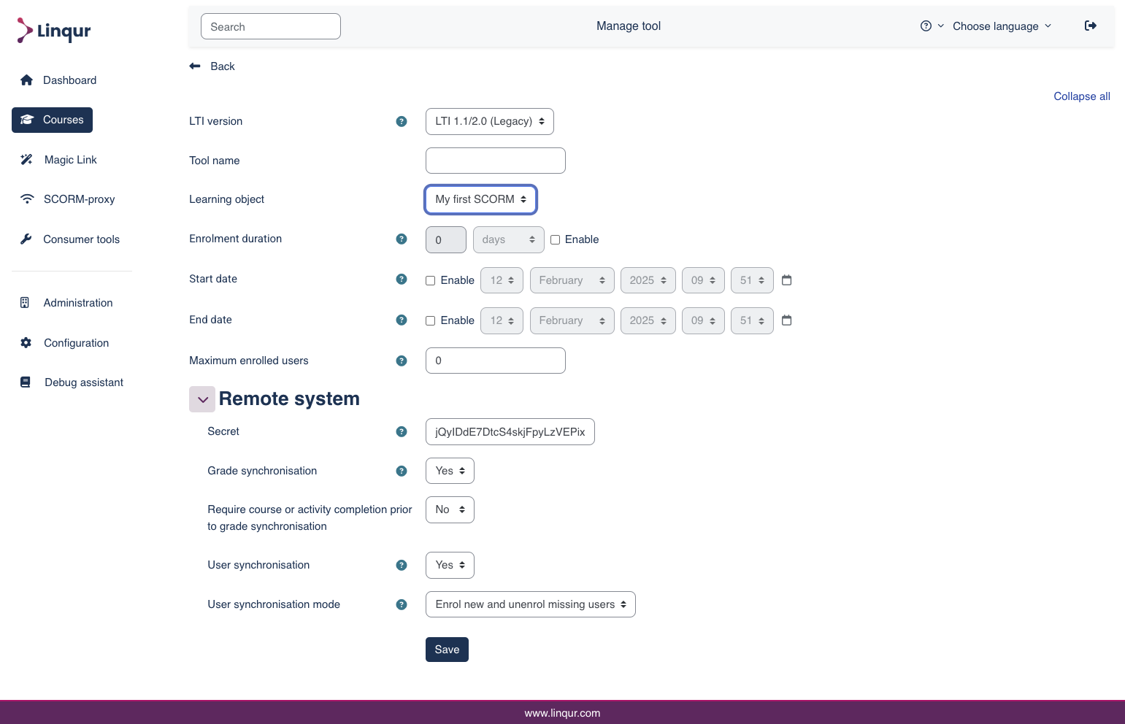The image size is (1125, 724).
Task: Open Configuration in sidebar
Action: (65, 343)
